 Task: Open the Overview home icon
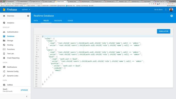[4, 16]
